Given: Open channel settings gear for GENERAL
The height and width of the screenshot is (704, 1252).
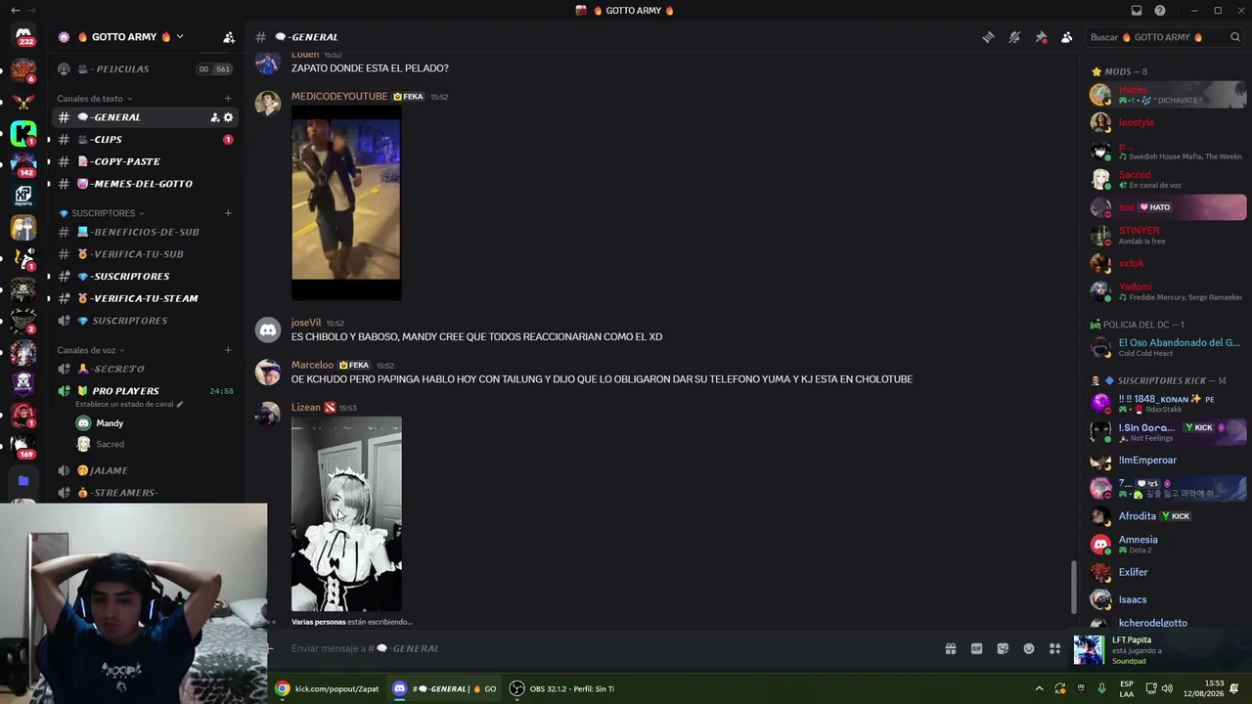Looking at the screenshot, I should (x=228, y=117).
